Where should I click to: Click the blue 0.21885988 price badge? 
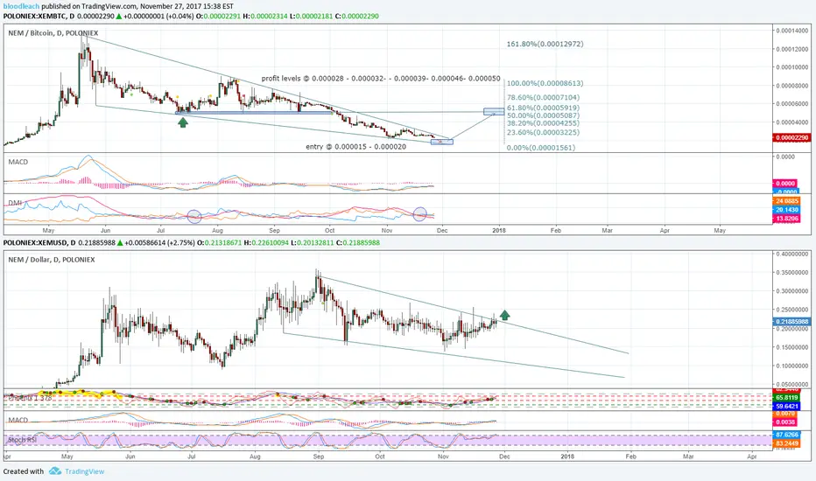pos(792,321)
